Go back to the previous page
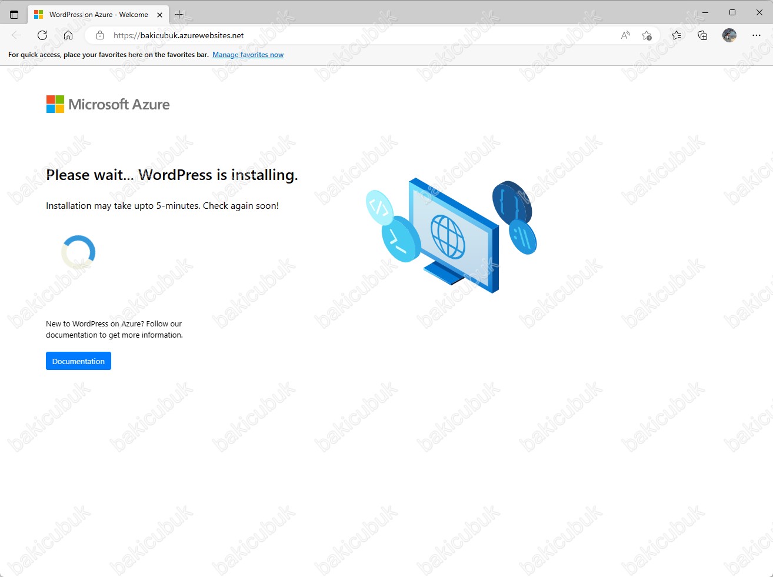This screenshot has height=577, width=773. coord(16,35)
